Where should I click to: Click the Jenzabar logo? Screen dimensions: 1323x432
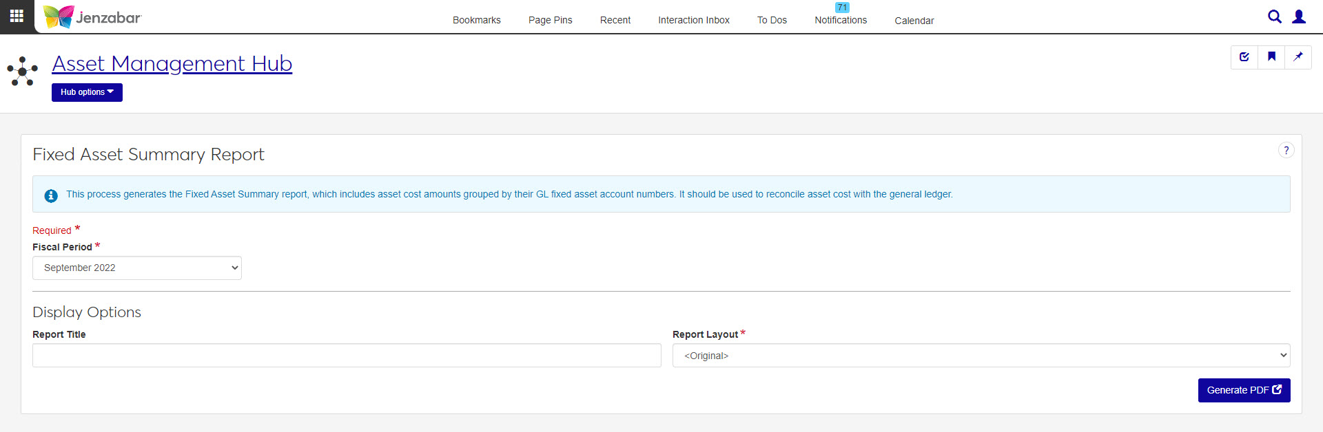coord(92,17)
